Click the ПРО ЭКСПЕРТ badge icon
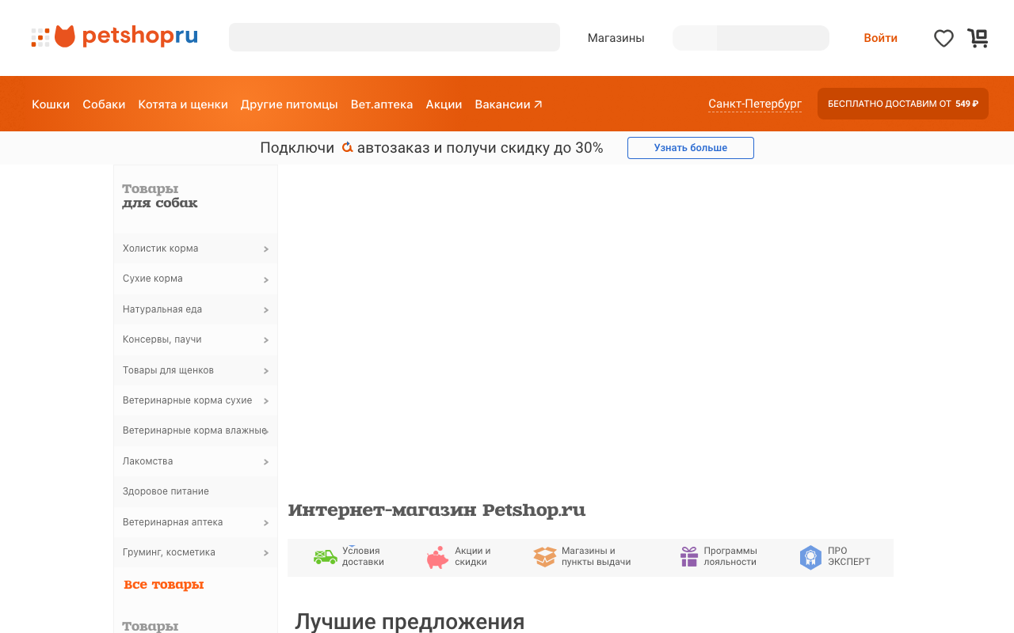Image resolution: width=1014 pixels, height=633 pixels. [810, 557]
